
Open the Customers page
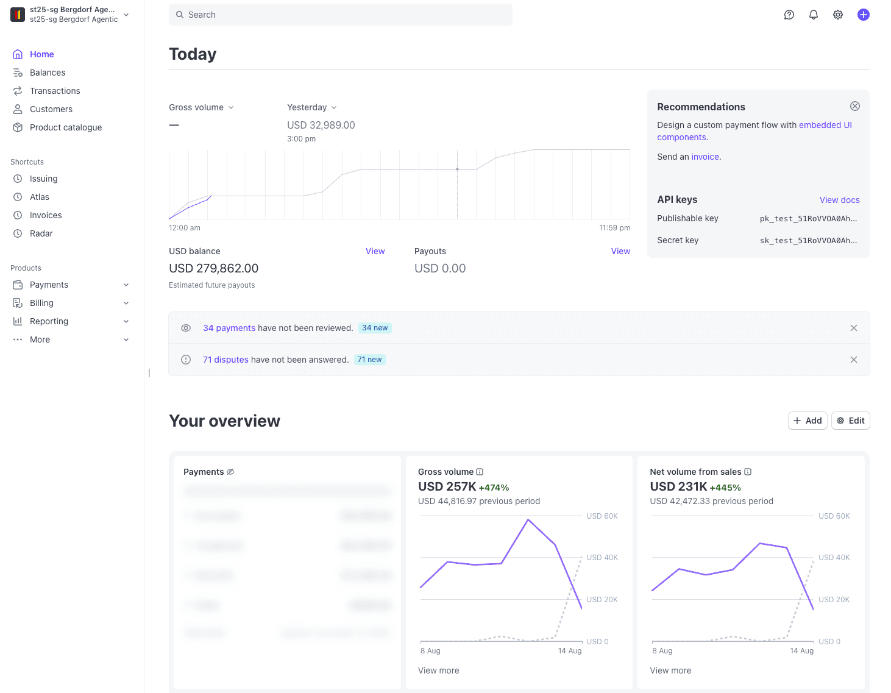(x=51, y=109)
